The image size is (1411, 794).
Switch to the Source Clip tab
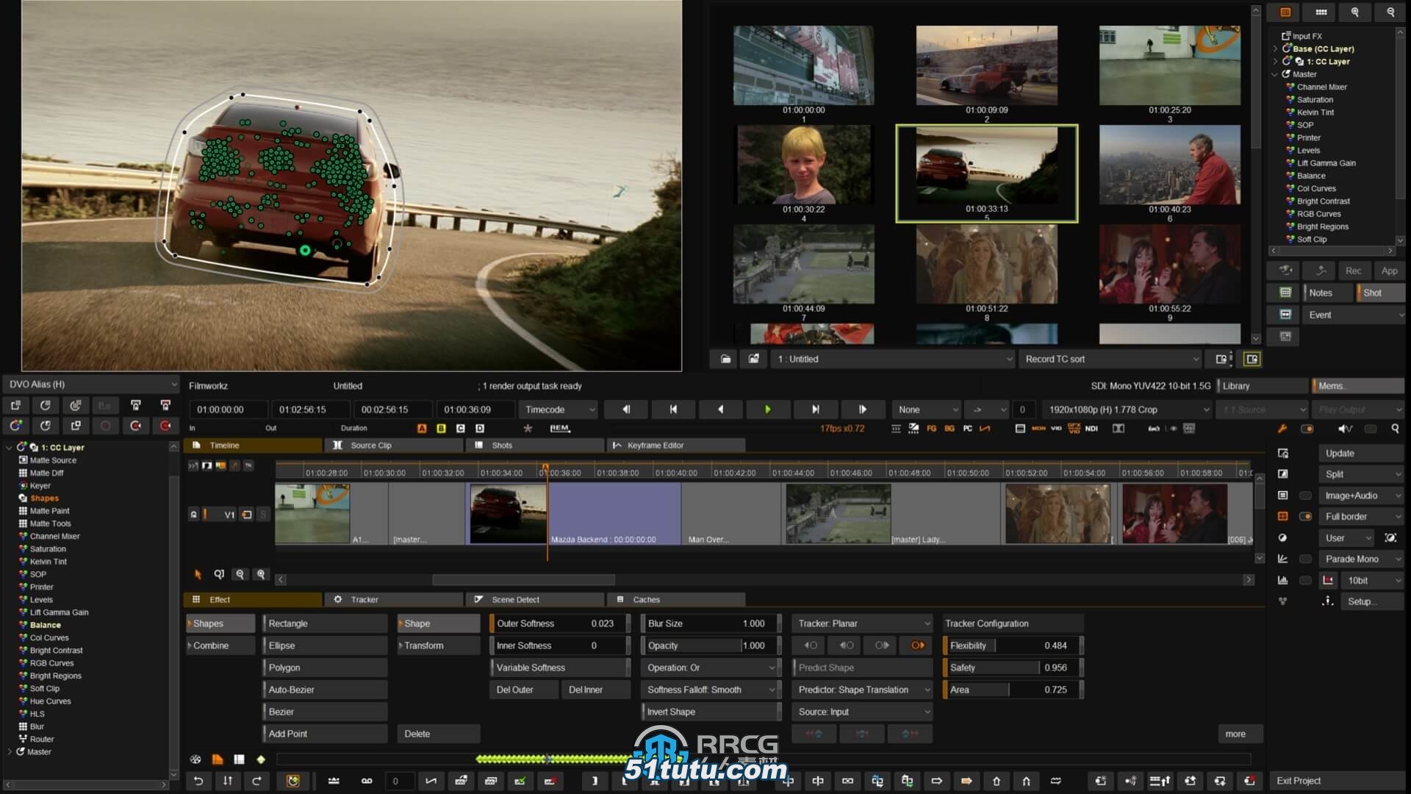[394, 446]
